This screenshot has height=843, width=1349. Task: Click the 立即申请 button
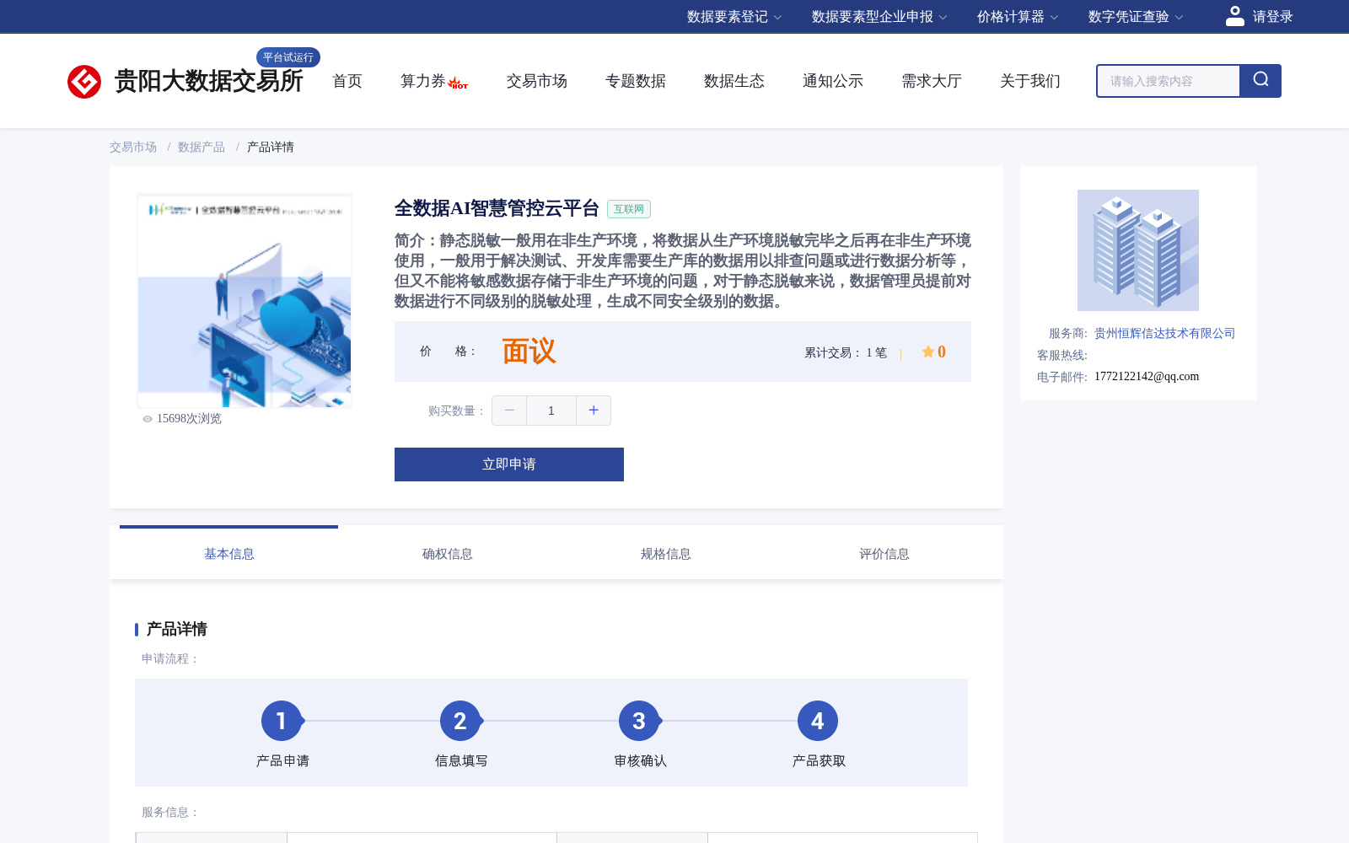pos(509,464)
